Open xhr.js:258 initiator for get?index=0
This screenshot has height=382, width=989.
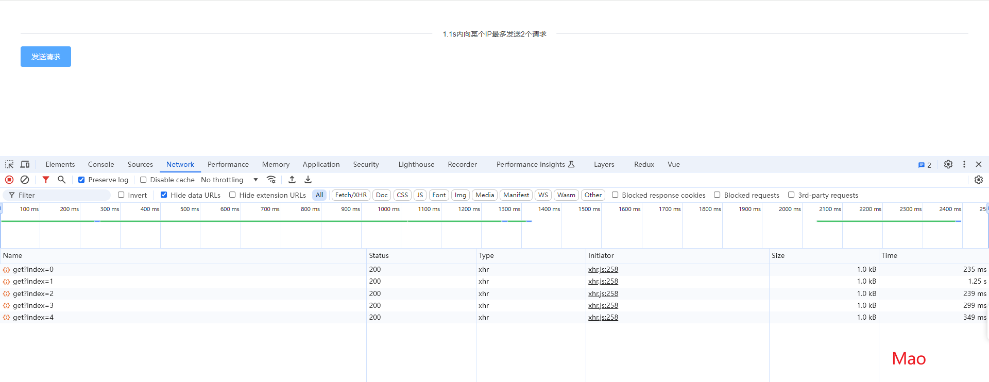[x=603, y=270]
